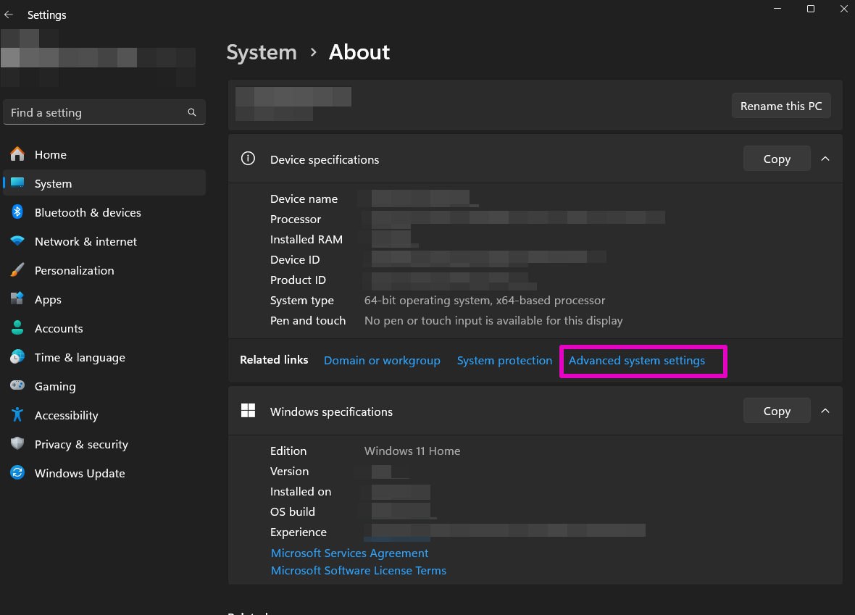Viewport: 855px width, 615px height.
Task: Click the Product ID label
Action: [299, 280]
